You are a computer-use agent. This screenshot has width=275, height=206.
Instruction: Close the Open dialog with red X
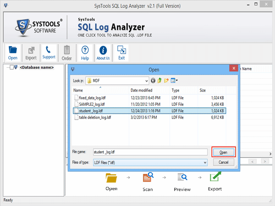tap(234, 68)
